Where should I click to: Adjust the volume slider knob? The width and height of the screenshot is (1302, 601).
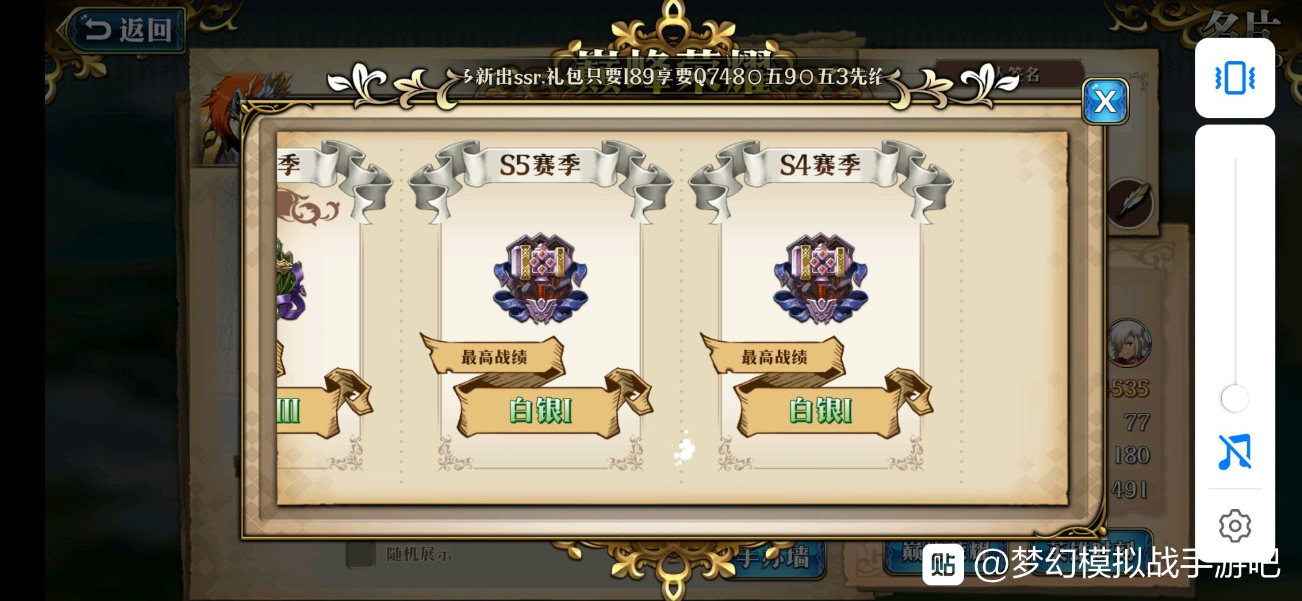1234,398
